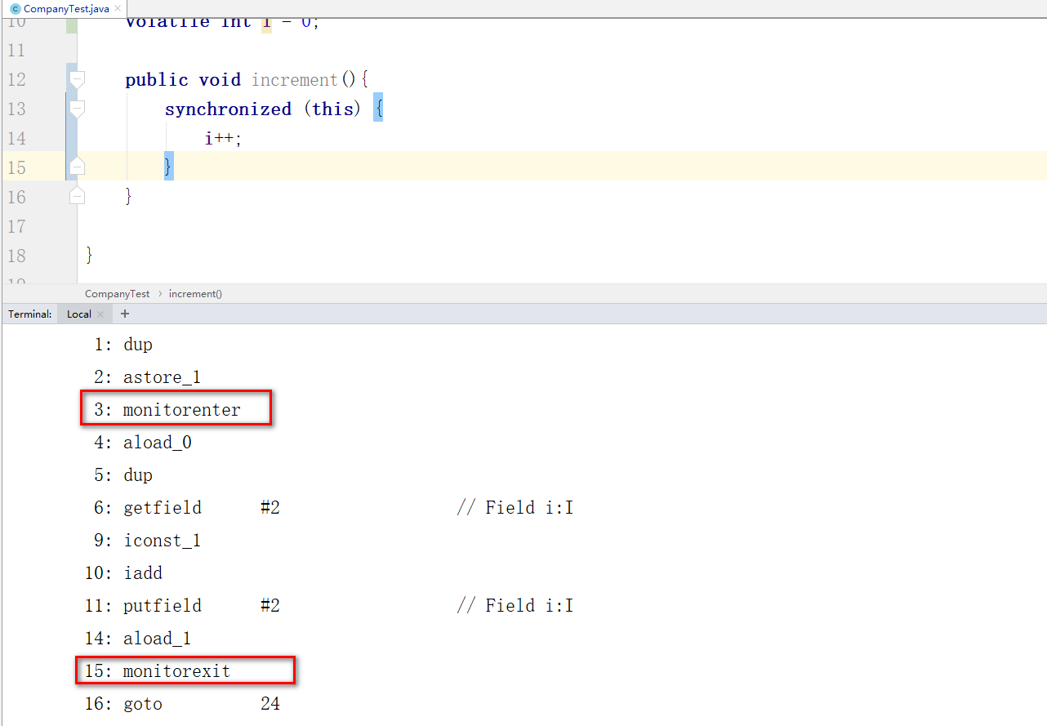Click the 'i++;' statement

pyautogui.click(x=223, y=138)
